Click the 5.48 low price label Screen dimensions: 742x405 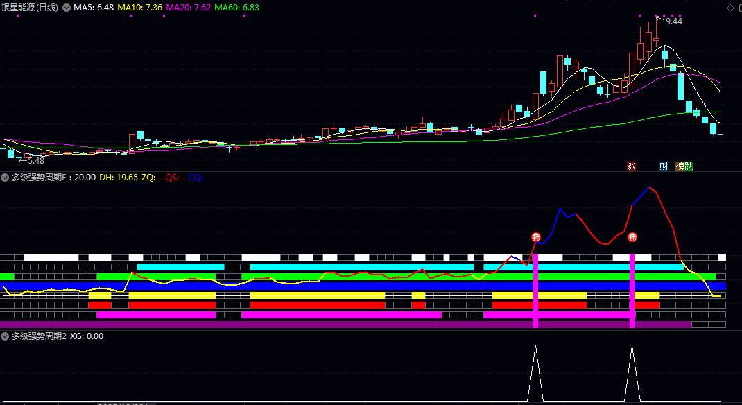(x=35, y=160)
